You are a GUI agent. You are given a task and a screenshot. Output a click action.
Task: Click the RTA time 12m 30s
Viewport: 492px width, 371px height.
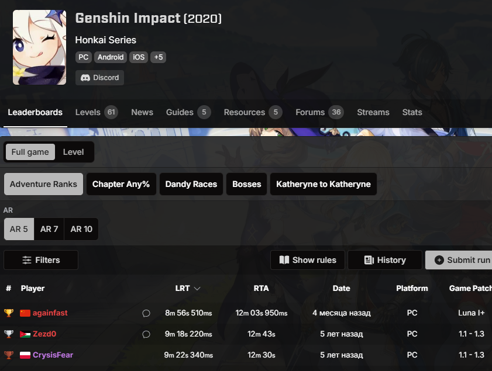[x=262, y=355]
